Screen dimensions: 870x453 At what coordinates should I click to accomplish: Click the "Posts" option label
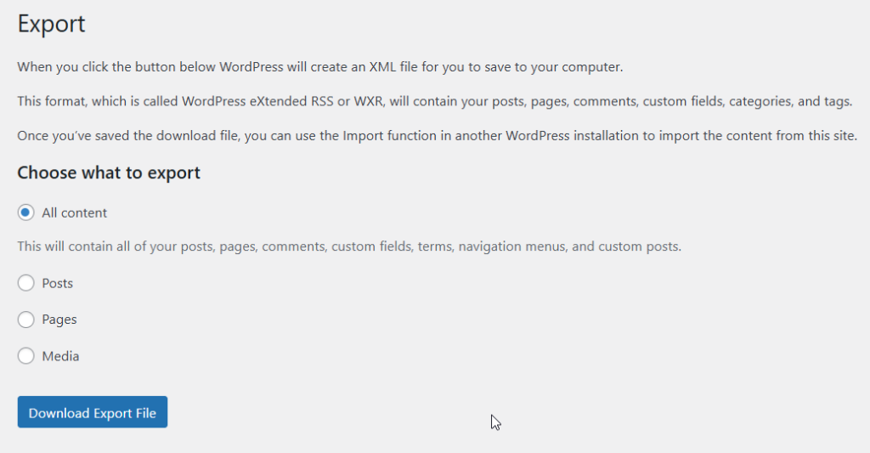pyautogui.click(x=58, y=284)
